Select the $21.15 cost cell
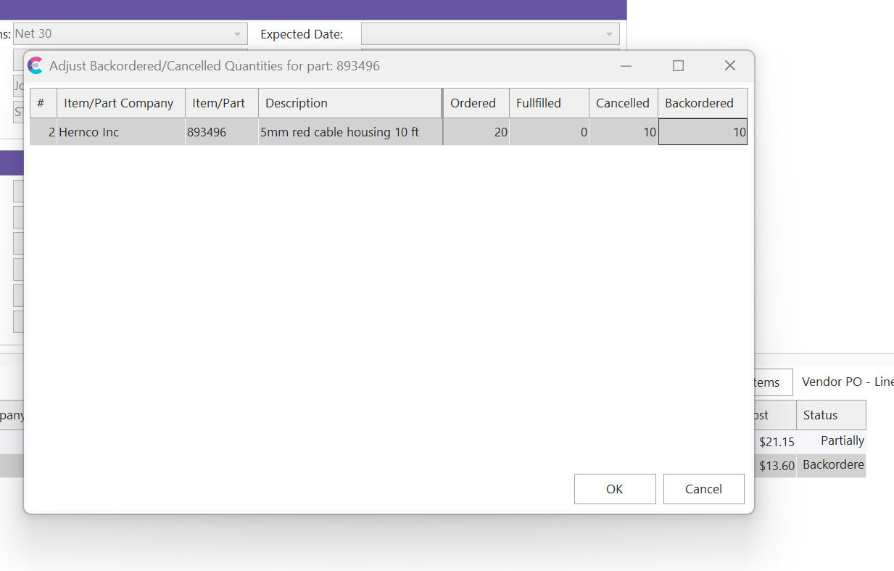 click(776, 442)
